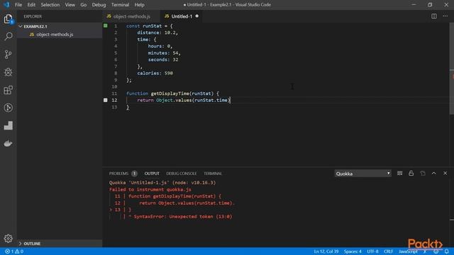Open the Selection menu
This screenshot has width=454, height=255.
click(x=50, y=5)
